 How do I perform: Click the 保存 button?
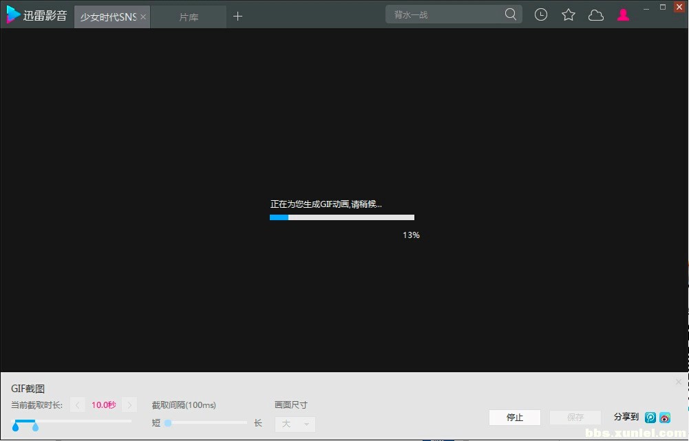(575, 418)
